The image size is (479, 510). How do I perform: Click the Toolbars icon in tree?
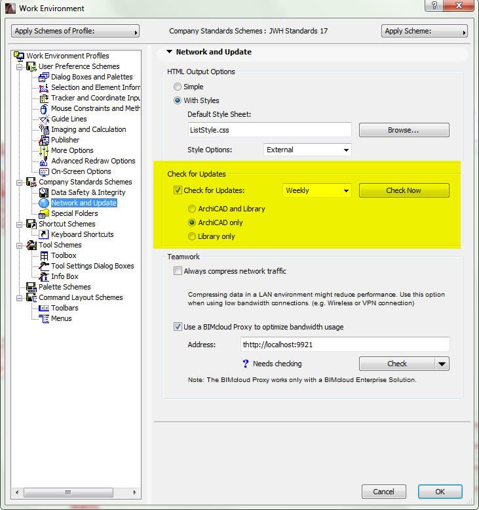point(43,308)
